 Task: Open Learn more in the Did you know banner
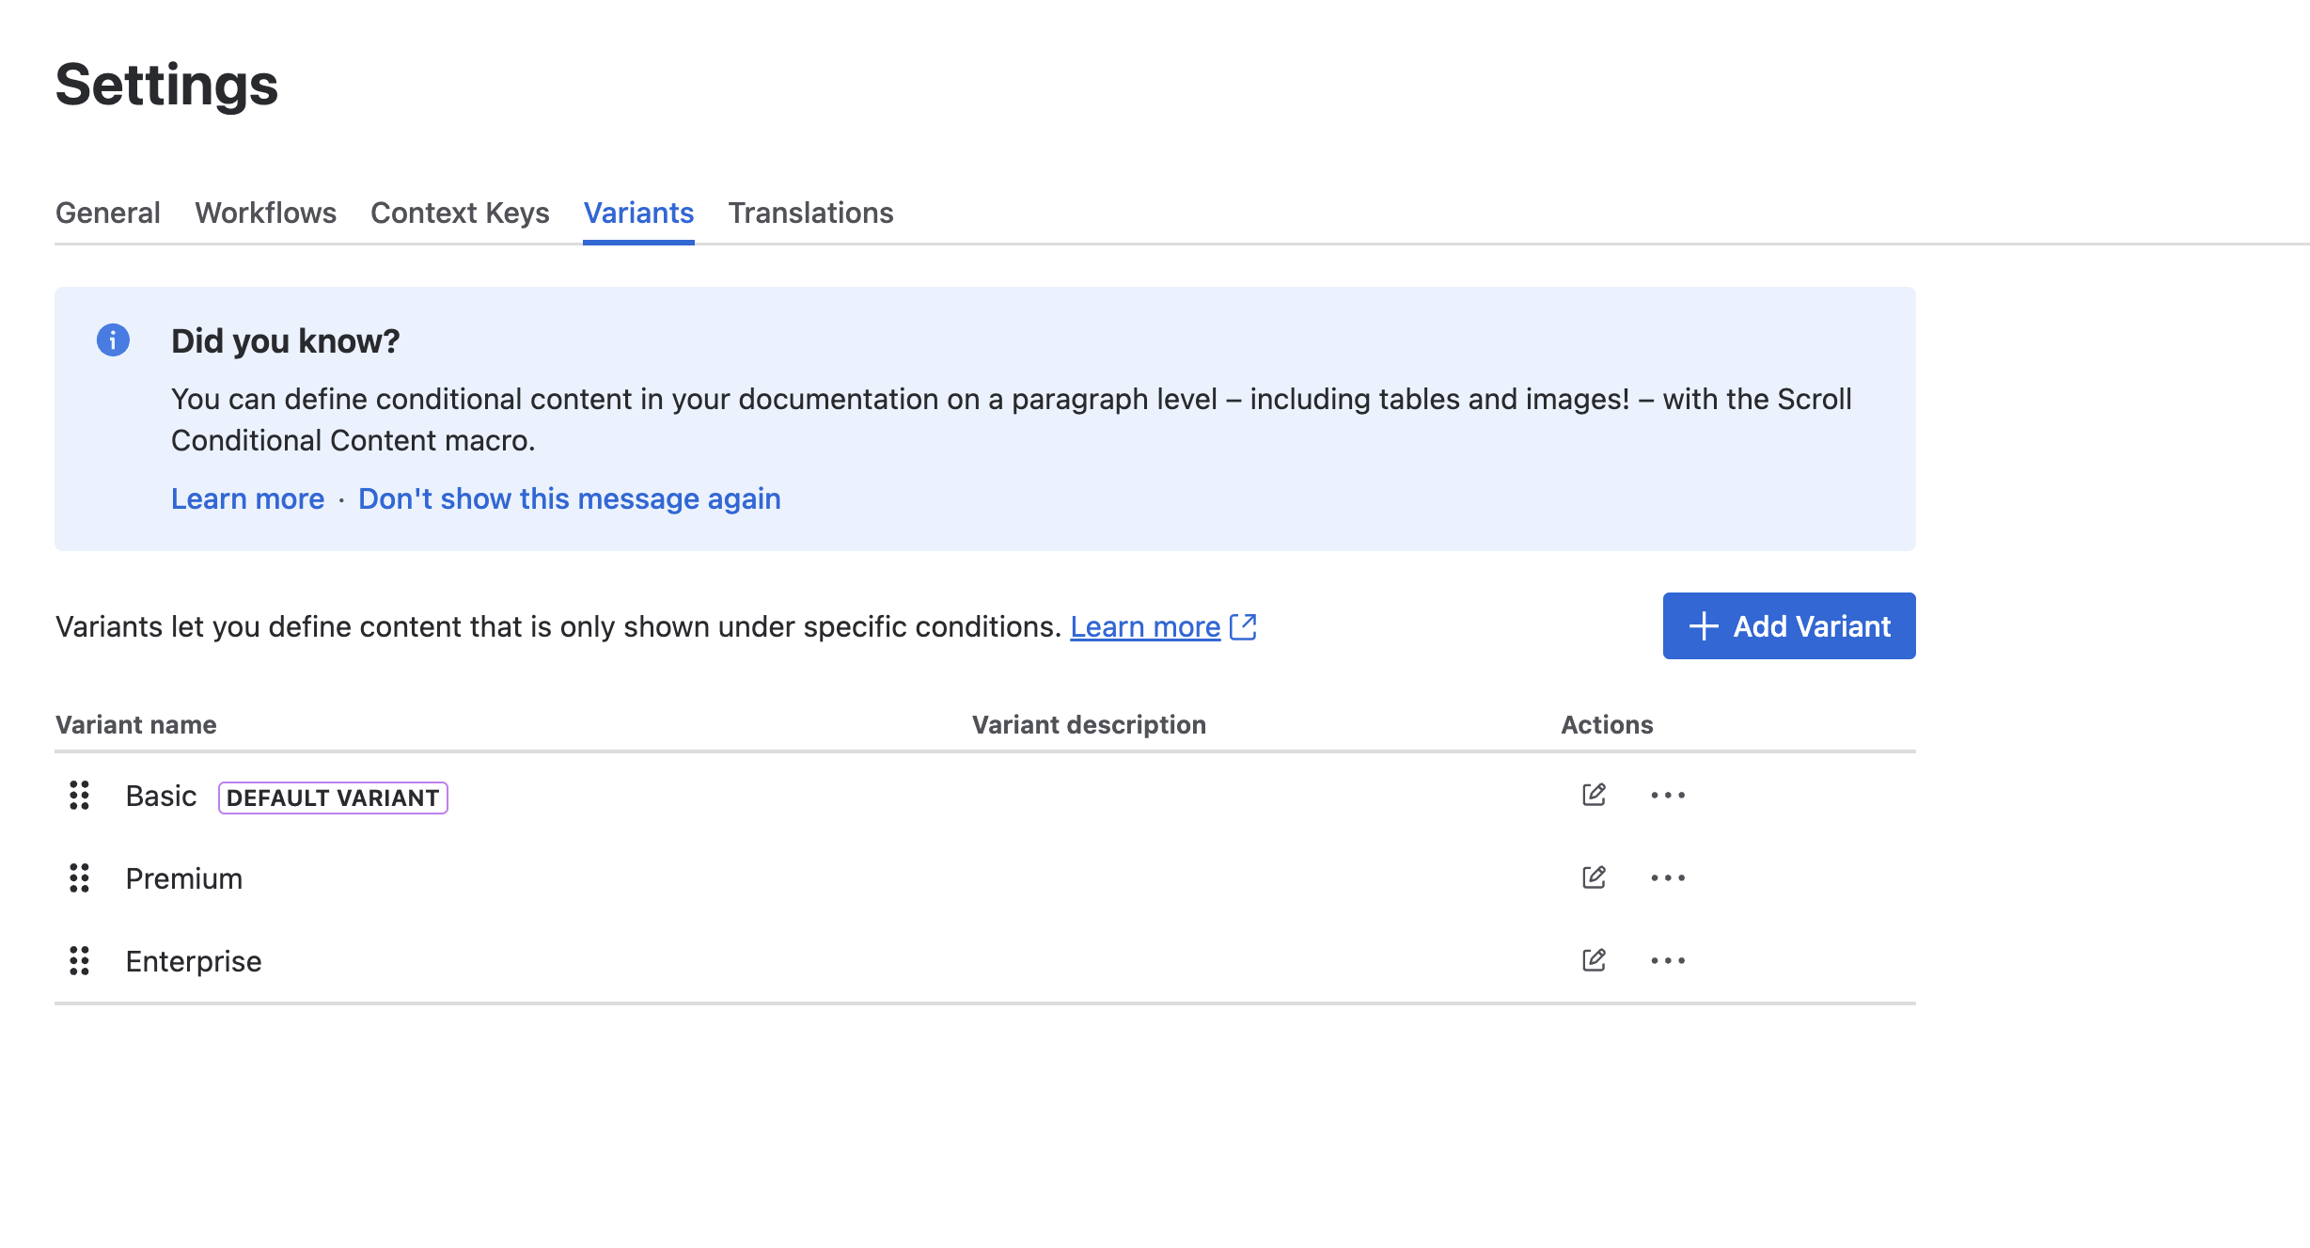[x=247, y=498]
